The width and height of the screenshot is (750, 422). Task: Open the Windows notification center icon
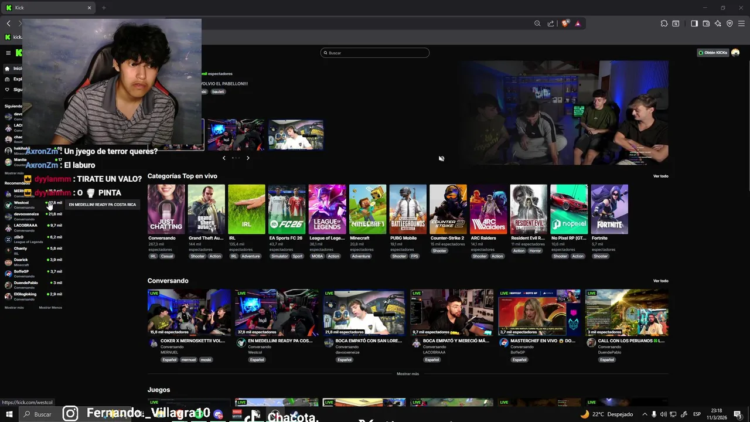point(738,414)
